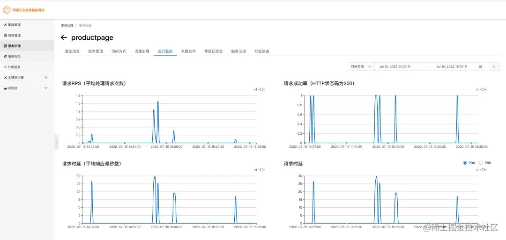Screen dimensions: 506x240
Task: Click the 服务详情 breadcrumb text
Action: [x=85, y=26]
